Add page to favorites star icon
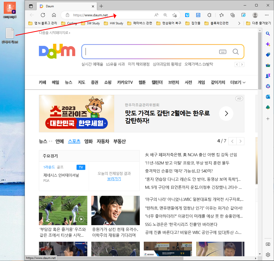 point(174,15)
